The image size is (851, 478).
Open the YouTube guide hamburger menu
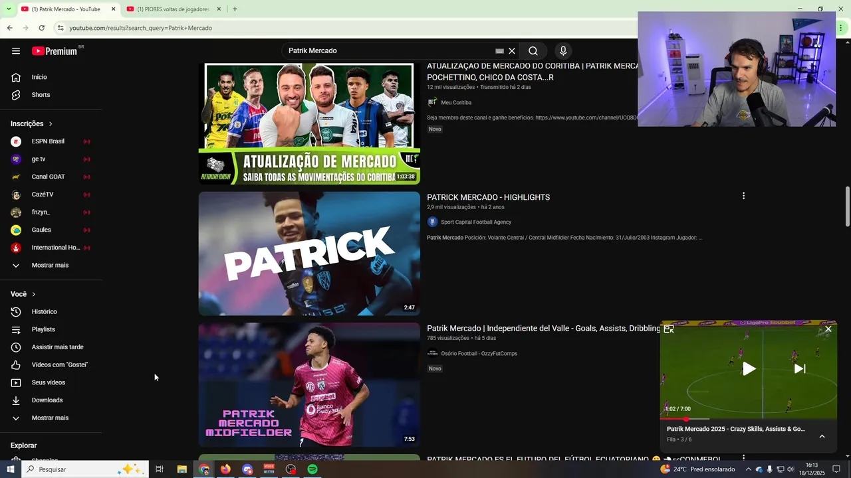(16, 51)
